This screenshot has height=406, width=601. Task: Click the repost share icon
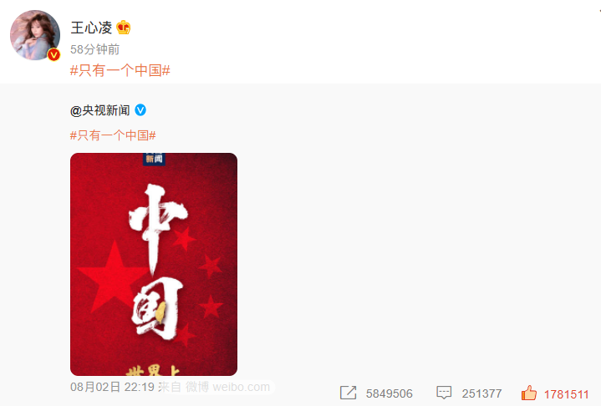[x=348, y=393]
